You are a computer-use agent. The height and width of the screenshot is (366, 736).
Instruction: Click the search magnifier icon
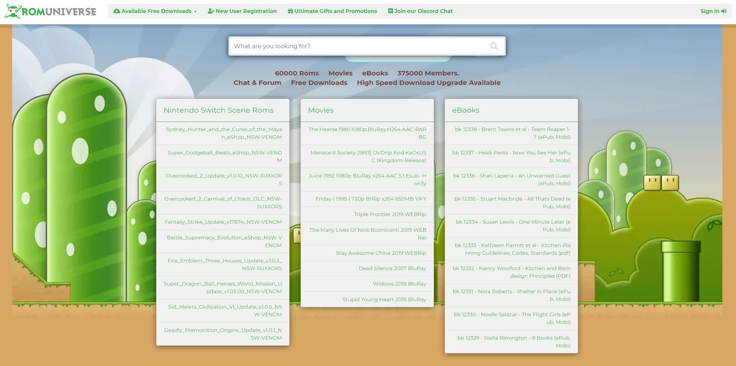click(494, 46)
